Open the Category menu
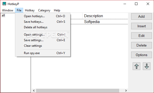 [44, 10]
